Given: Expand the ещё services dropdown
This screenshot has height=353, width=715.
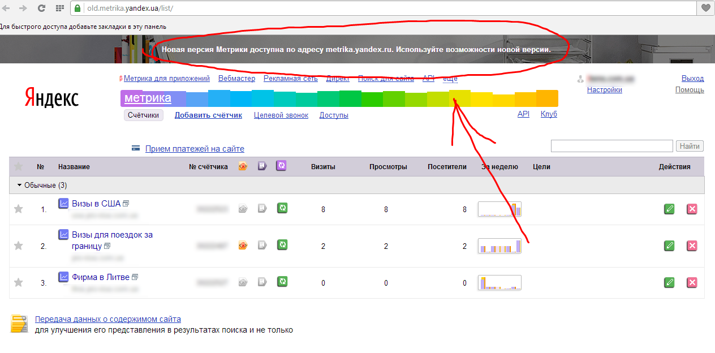Looking at the screenshot, I should pyautogui.click(x=450, y=79).
